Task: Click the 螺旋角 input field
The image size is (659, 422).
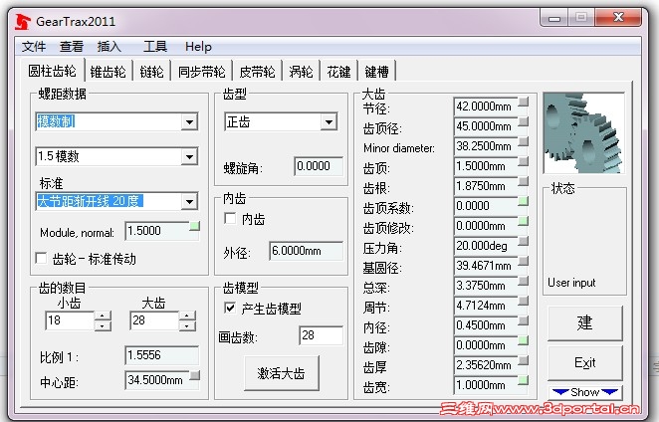Action: pyautogui.click(x=319, y=166)
